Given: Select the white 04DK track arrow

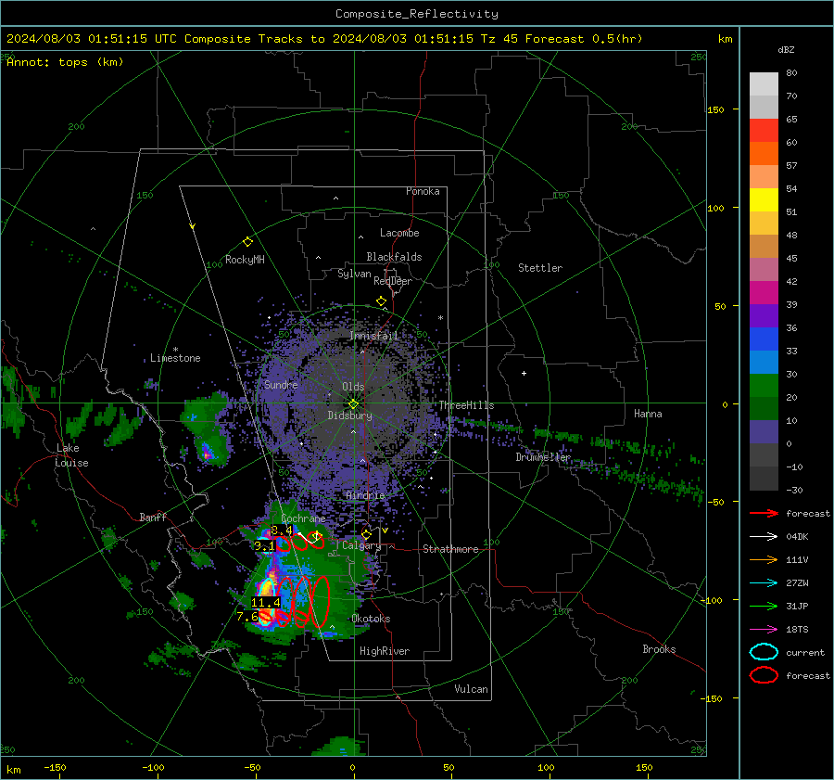Looking at the screenshot, I should tap(764, 537).
